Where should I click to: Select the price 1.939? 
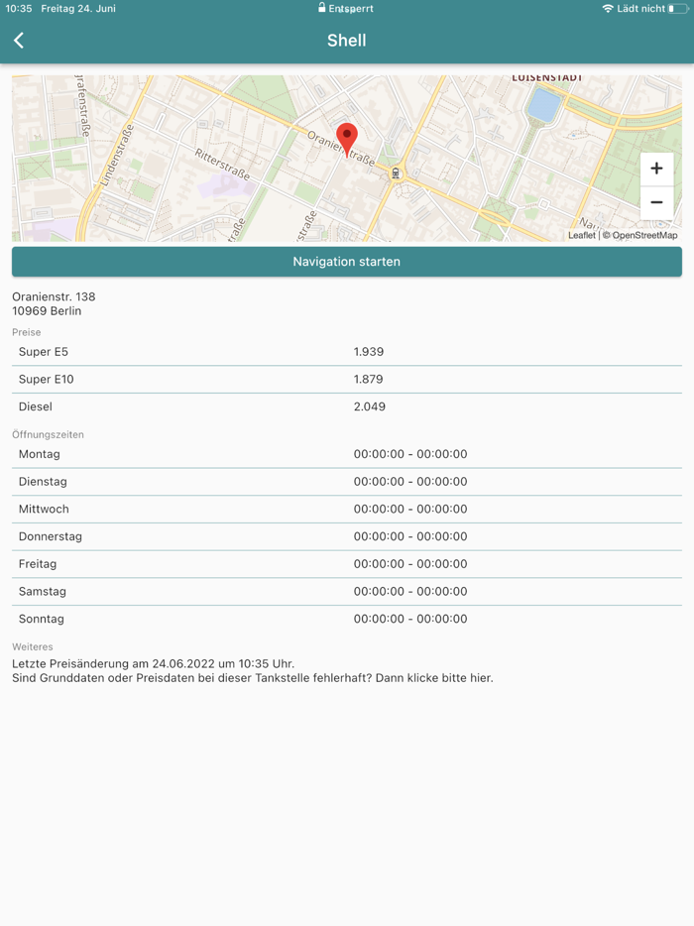369,351
